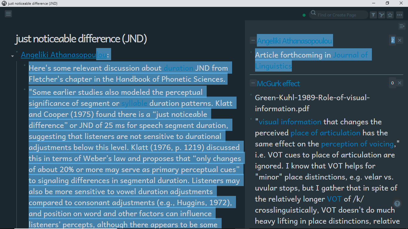Click the duration link in main text
408x229 pixels.
178,68
